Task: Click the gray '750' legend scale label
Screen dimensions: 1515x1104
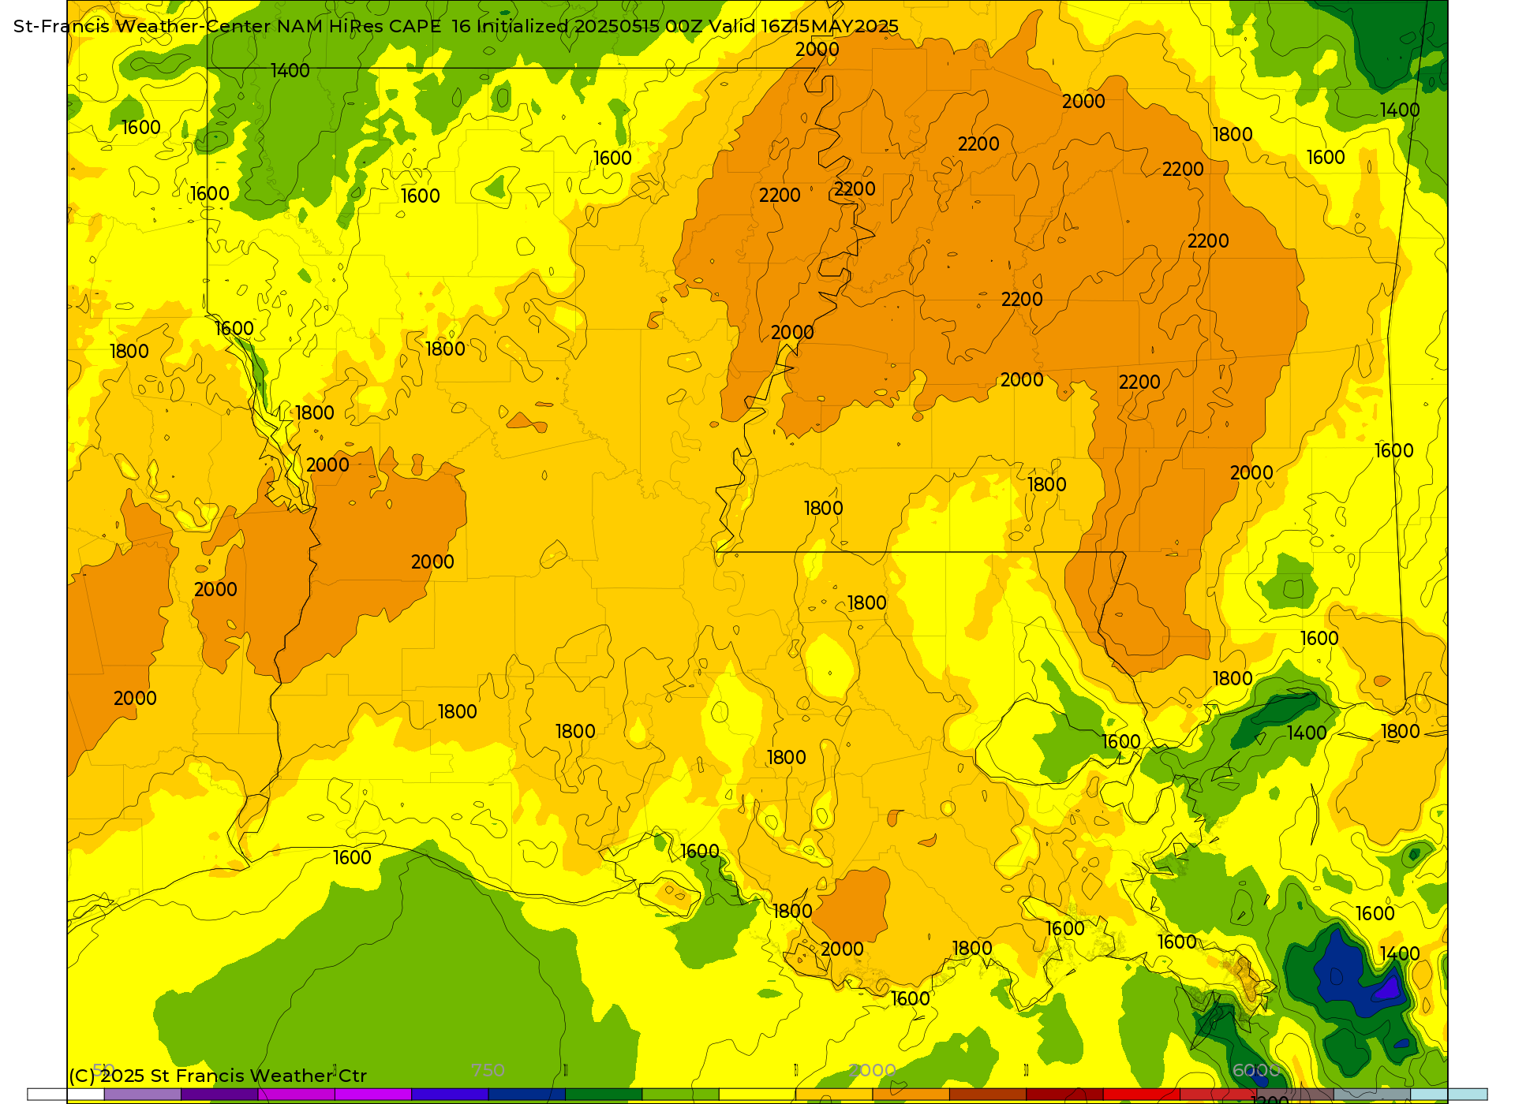Action: pos(488,1070)
